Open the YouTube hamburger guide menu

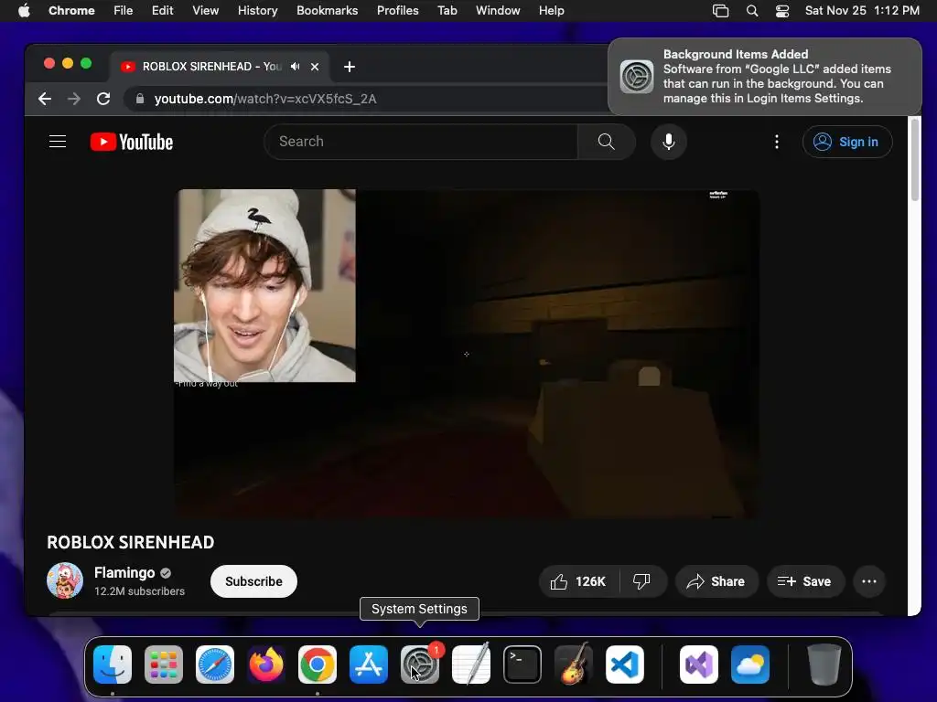pyautogui.click(x=58, y=142)
